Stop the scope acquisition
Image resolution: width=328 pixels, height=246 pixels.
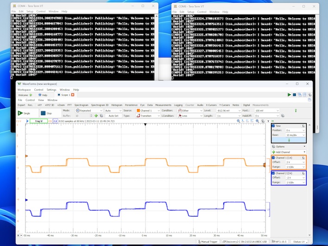[50, 113]
